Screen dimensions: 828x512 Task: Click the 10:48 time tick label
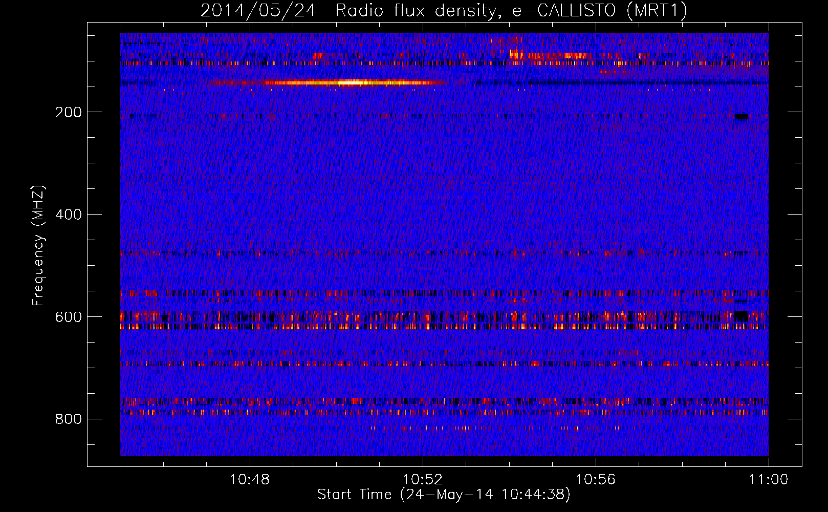[250, 480]
